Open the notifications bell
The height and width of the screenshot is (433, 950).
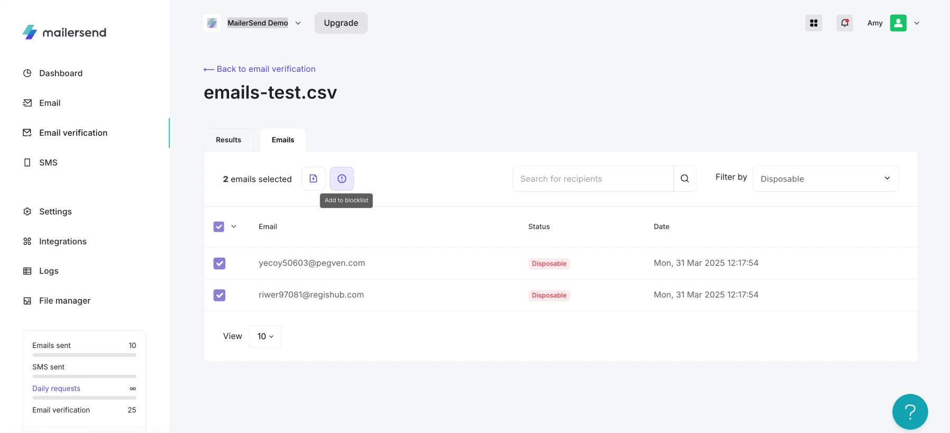point(844,23)
